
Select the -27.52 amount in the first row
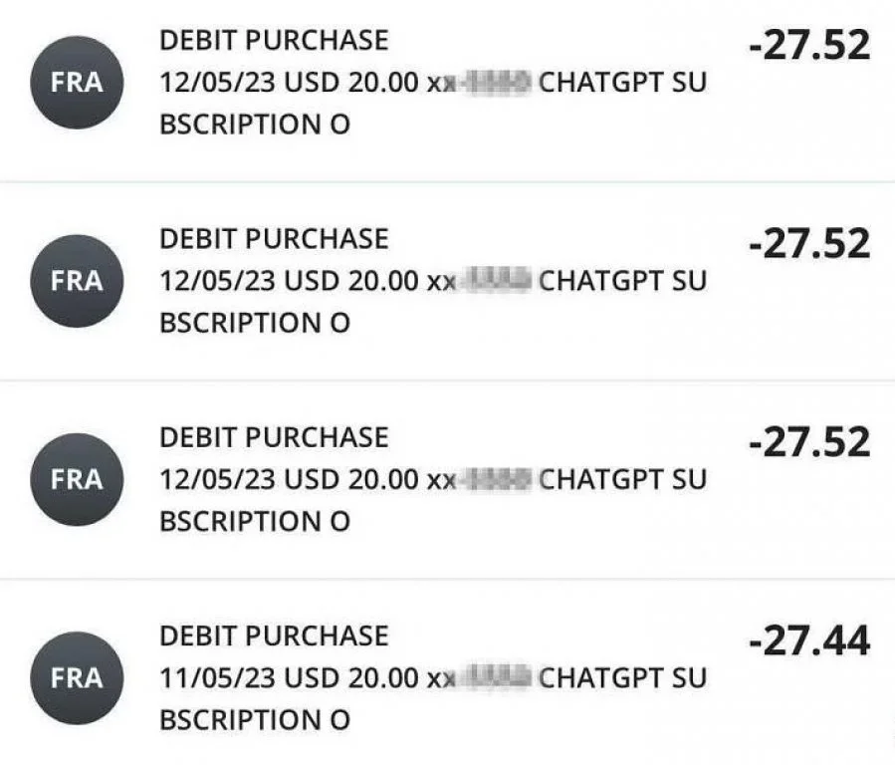(809, 45)
